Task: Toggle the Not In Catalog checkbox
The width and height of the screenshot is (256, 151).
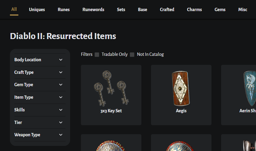Action: click(132, 55)
